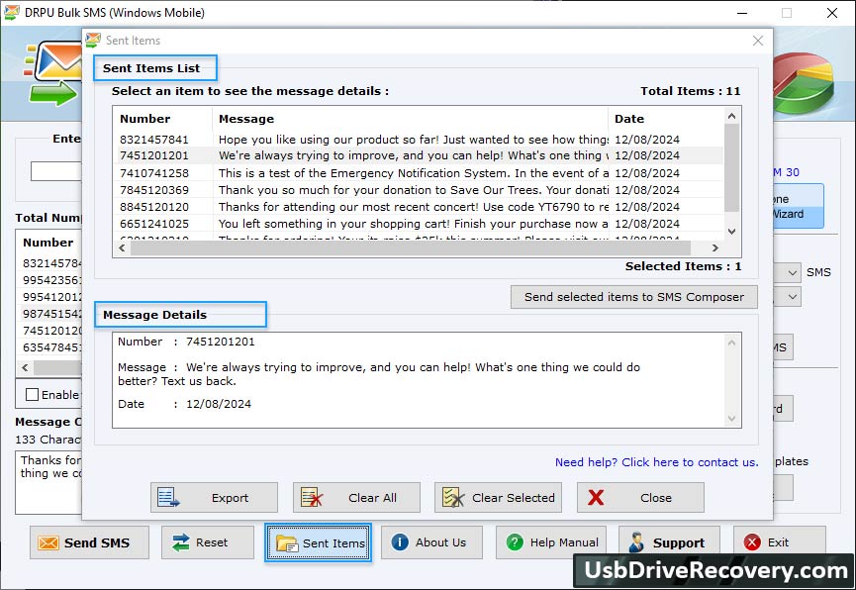This screenshot has width=856, height=590.
Task: Open the second dropdown below SMS
Action: (x=792, y=297)
